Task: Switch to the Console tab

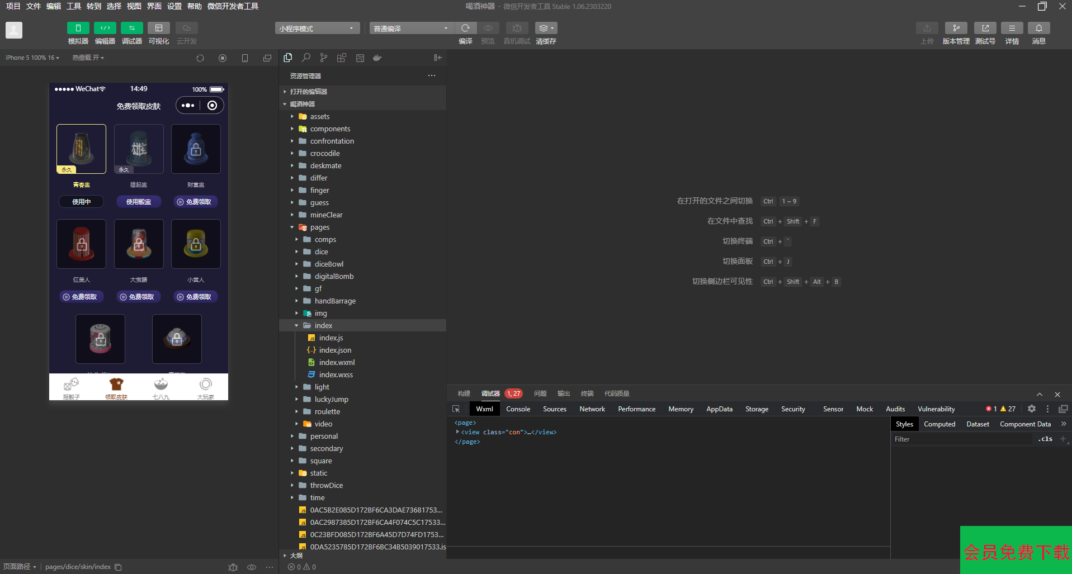Action: 518,409
